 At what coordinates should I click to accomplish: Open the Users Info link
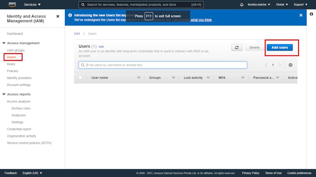pos(101,46)
